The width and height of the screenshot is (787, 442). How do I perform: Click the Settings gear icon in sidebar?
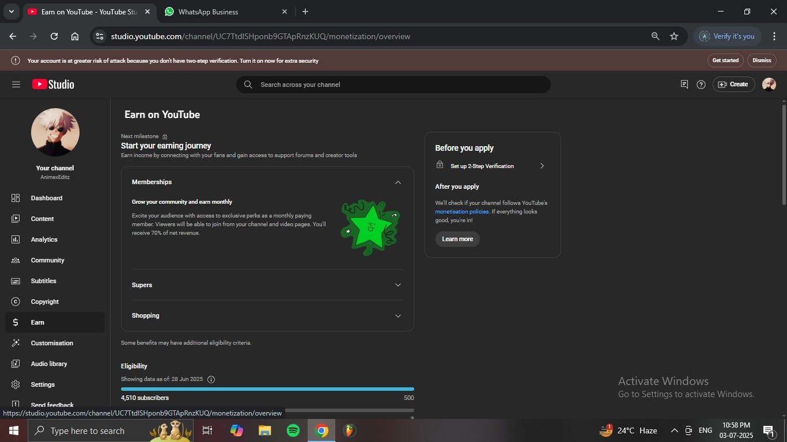[16, 384]
